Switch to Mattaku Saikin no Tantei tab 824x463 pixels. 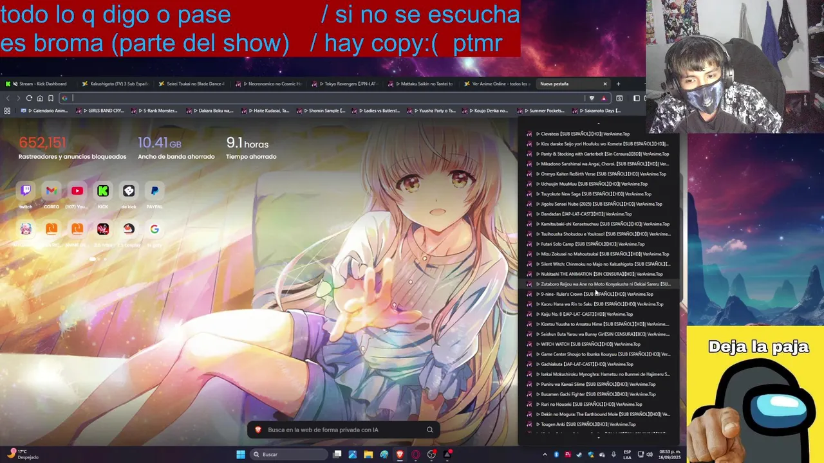(x=421, y=84)
